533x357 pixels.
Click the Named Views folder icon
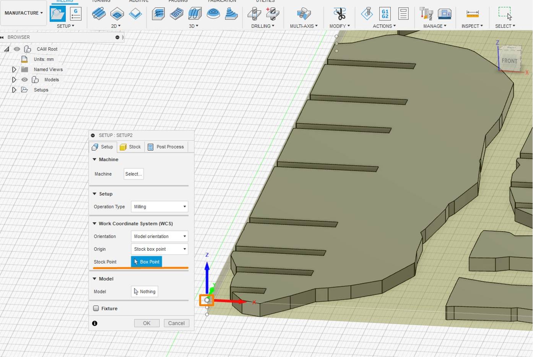click(24, 69)
